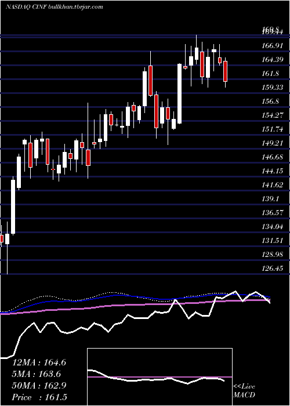Click the 139.1 price axis label

click(271, 199)
